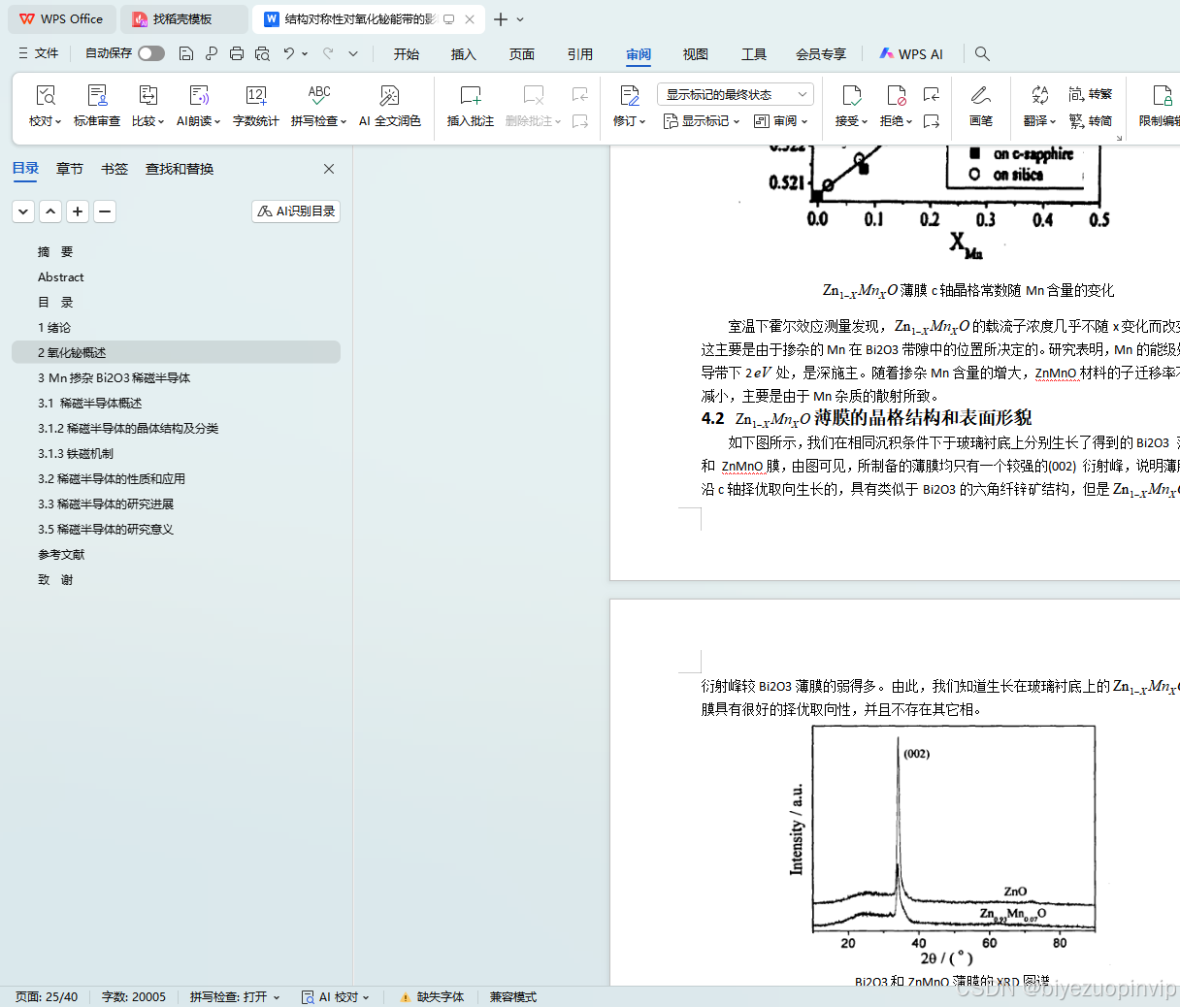The image size is (1180, 1007).
Task: Switch to the 页面 ribbon tab
Action: tap(522, 54)
